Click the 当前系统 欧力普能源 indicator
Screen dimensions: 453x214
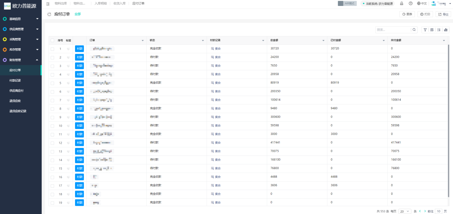click(x=378, y=4)
